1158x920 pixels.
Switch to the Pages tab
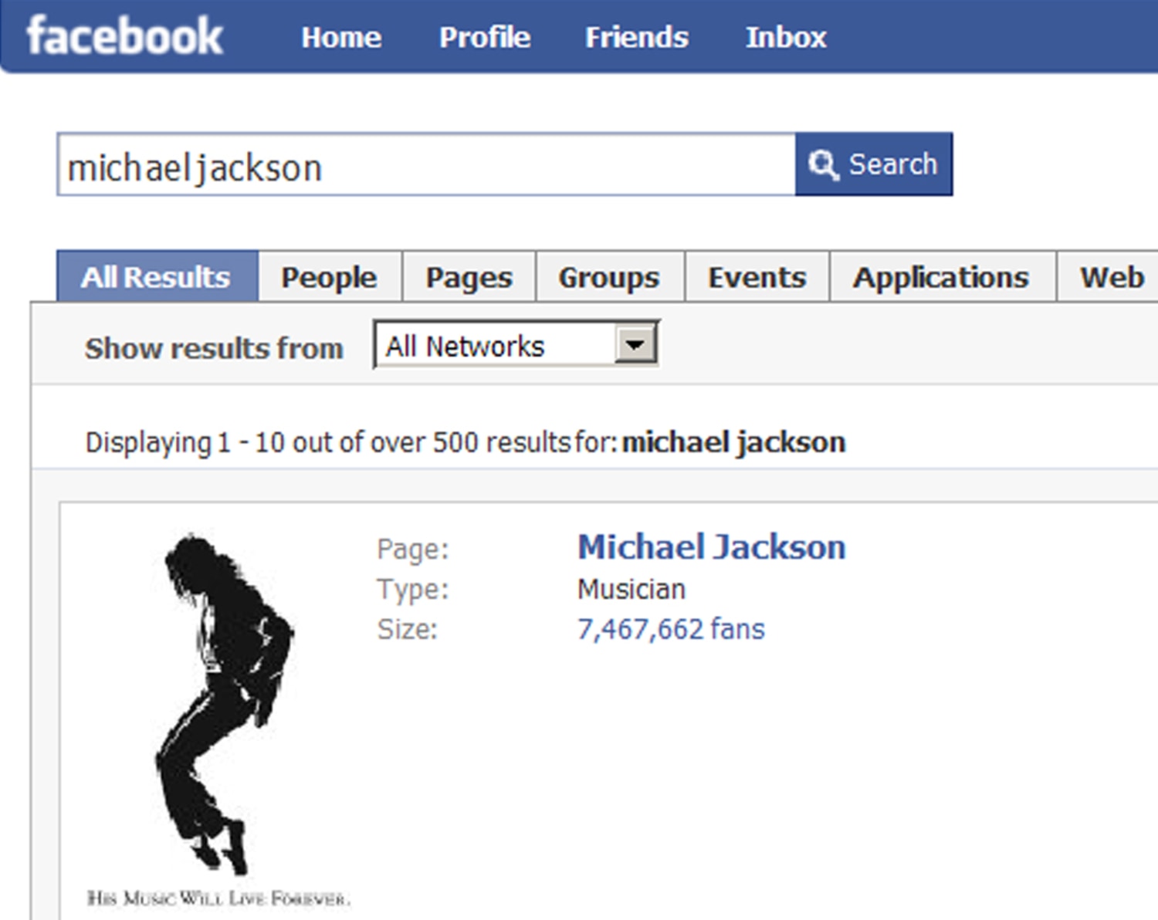[x=468, y=276]
